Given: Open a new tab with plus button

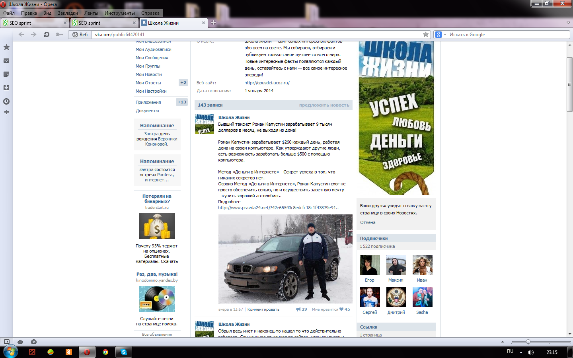Looking at the screenshot, I should 213,23.
